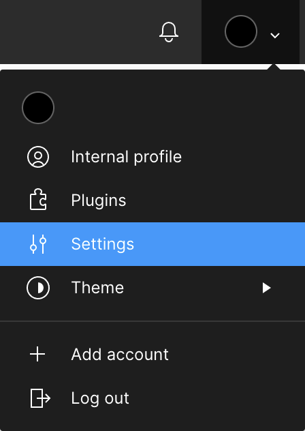Click the Log out door-arrow icon
Screen dimensions: 305x431
40,398
